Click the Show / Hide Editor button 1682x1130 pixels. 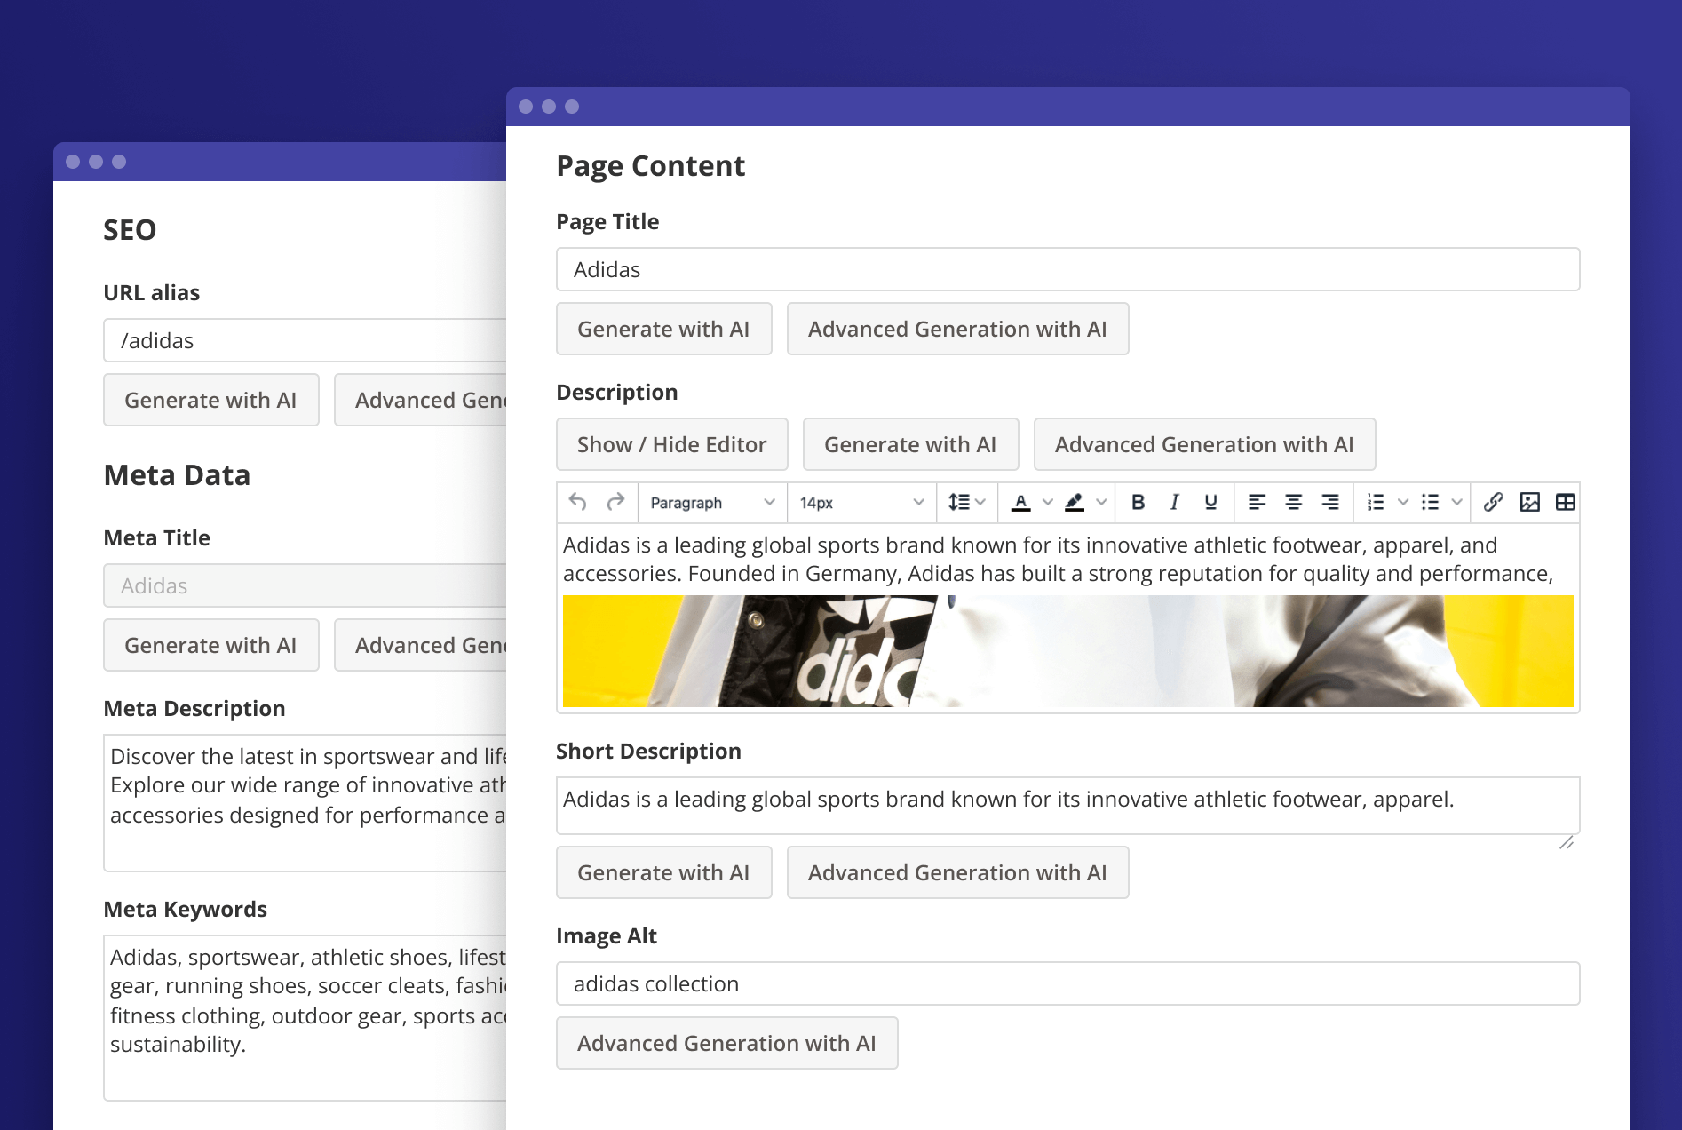click(x=671, y=444)
